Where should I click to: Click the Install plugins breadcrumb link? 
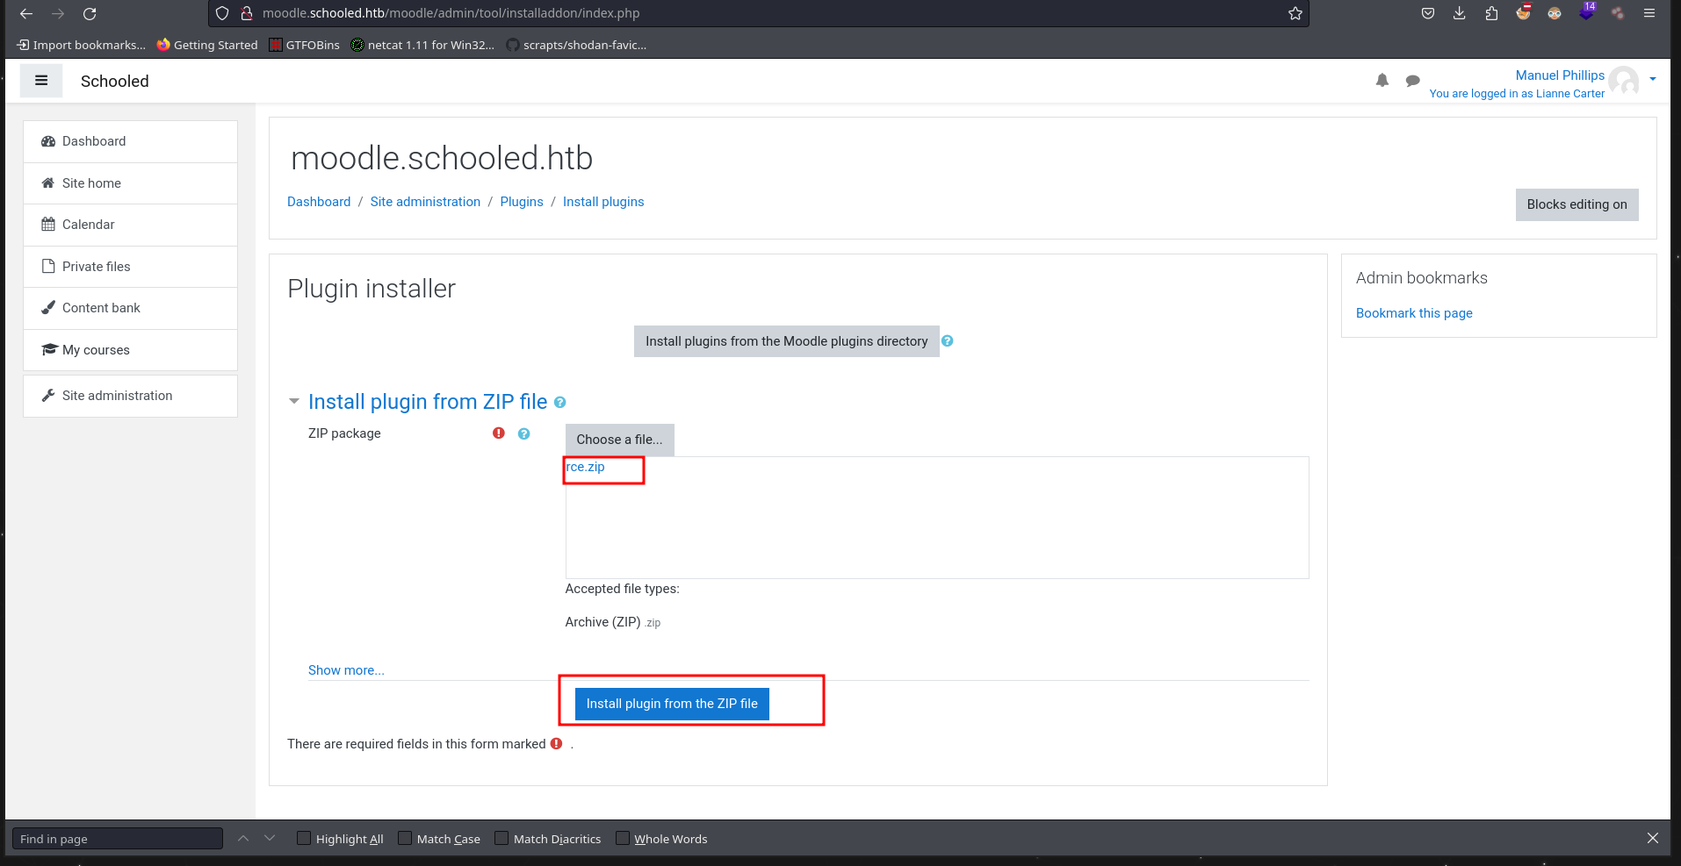[x=603, y=202]
